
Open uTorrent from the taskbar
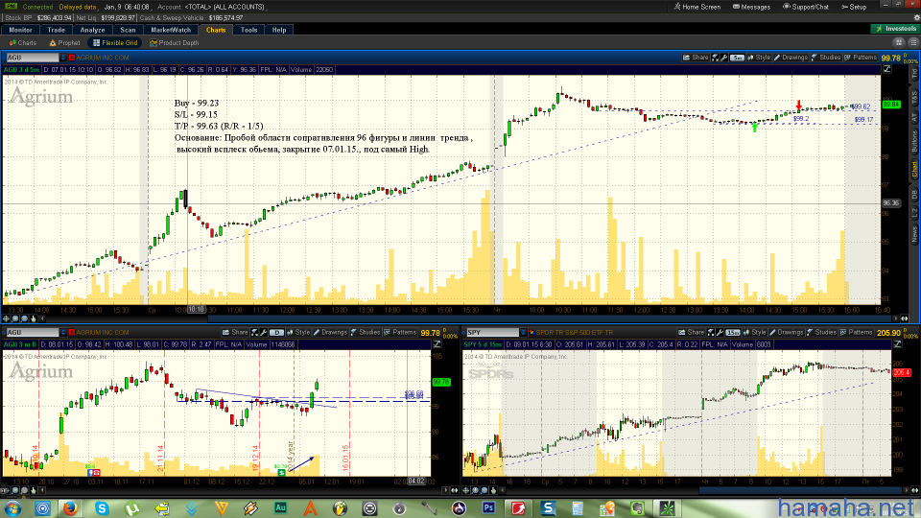click(x=131, y=507)
